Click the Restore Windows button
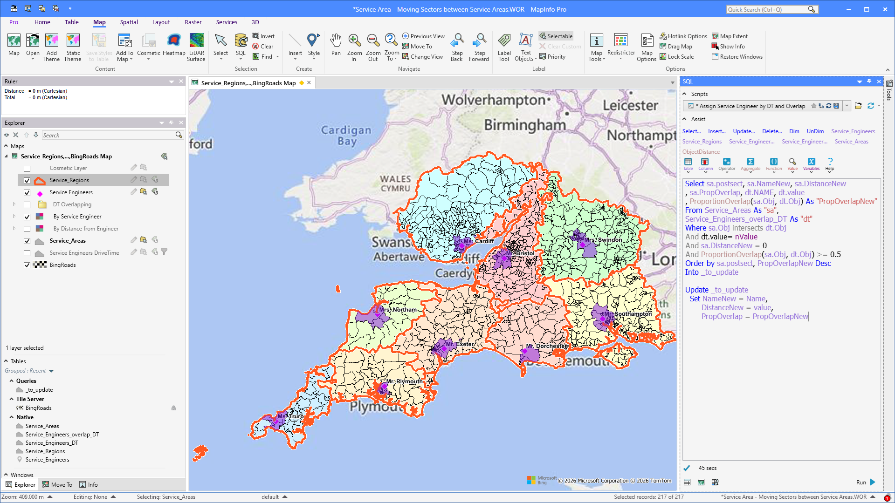The width and height of the screenshot is (895, 503). tap(737, 56)
